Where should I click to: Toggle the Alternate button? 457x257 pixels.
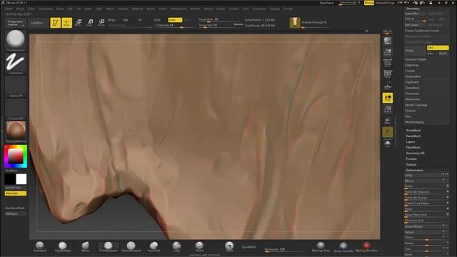tap(16, 193)
